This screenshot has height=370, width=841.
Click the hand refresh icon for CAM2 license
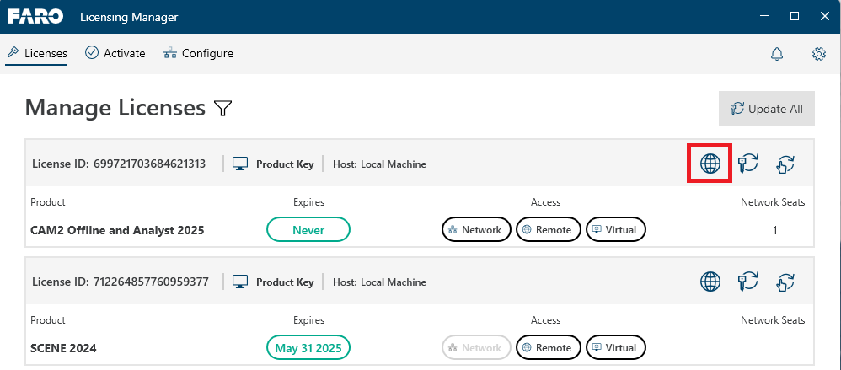[785, 164]
